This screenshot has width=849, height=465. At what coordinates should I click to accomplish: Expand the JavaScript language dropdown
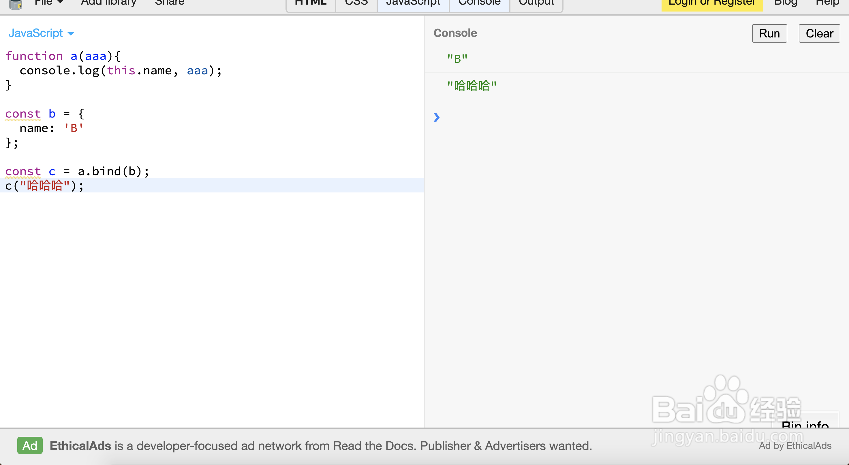41,33
